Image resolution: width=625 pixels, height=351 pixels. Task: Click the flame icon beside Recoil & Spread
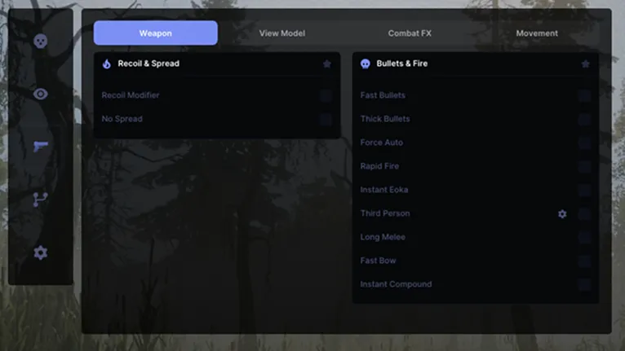(106, 64)
